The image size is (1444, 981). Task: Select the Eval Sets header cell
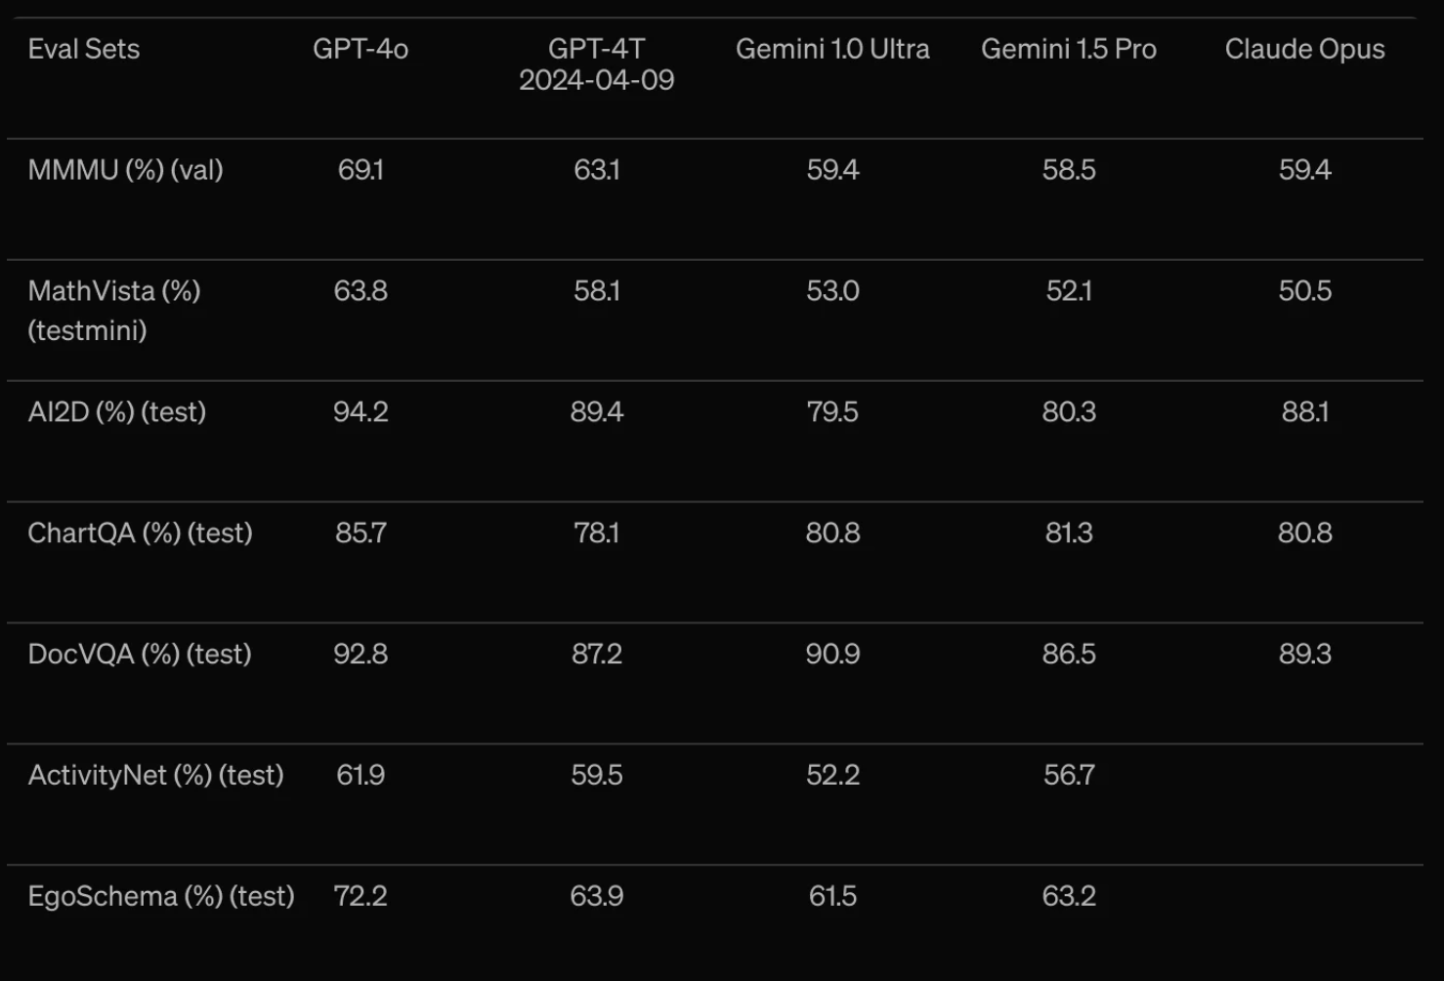point(84,49)
